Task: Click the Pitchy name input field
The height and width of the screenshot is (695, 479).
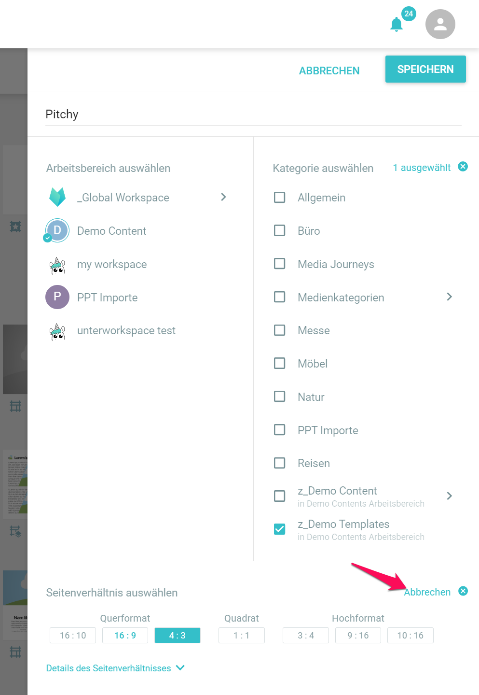Action: [x=253, y=114]
